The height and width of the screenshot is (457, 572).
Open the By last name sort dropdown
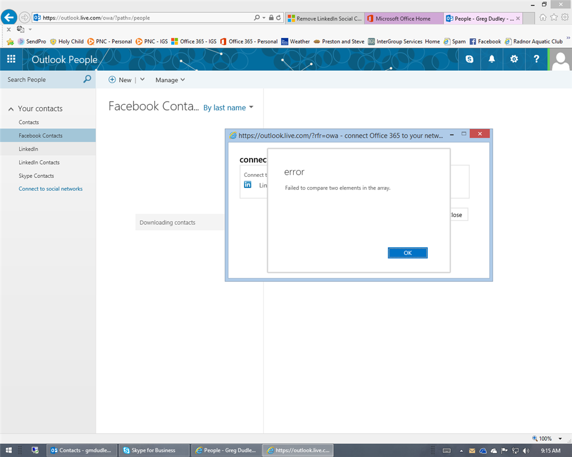228,108
